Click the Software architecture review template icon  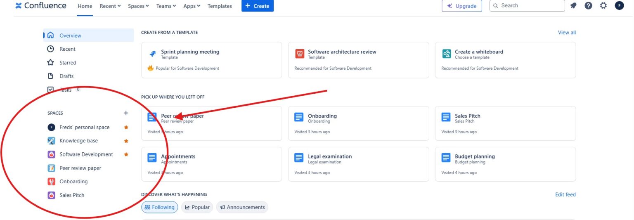[299, 54]
